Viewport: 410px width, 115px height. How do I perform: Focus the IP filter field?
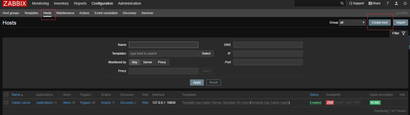pyautogui.click(x=268, y=54)
